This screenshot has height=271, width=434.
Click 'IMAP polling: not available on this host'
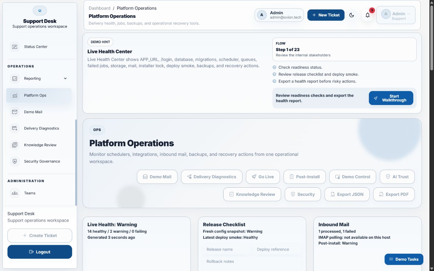(x=354, y=238)
